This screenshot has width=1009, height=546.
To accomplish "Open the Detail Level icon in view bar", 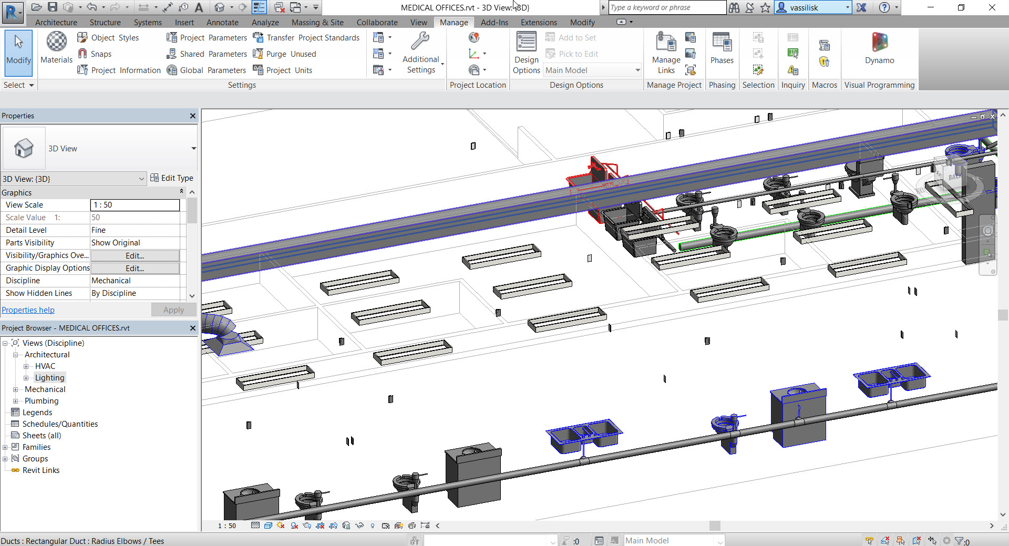I will click(x=255, y=525).
